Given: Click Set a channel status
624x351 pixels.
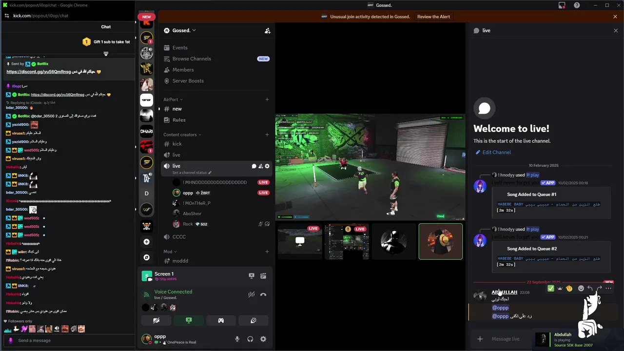Looking at the screenshot, I should tap(192, 173).
